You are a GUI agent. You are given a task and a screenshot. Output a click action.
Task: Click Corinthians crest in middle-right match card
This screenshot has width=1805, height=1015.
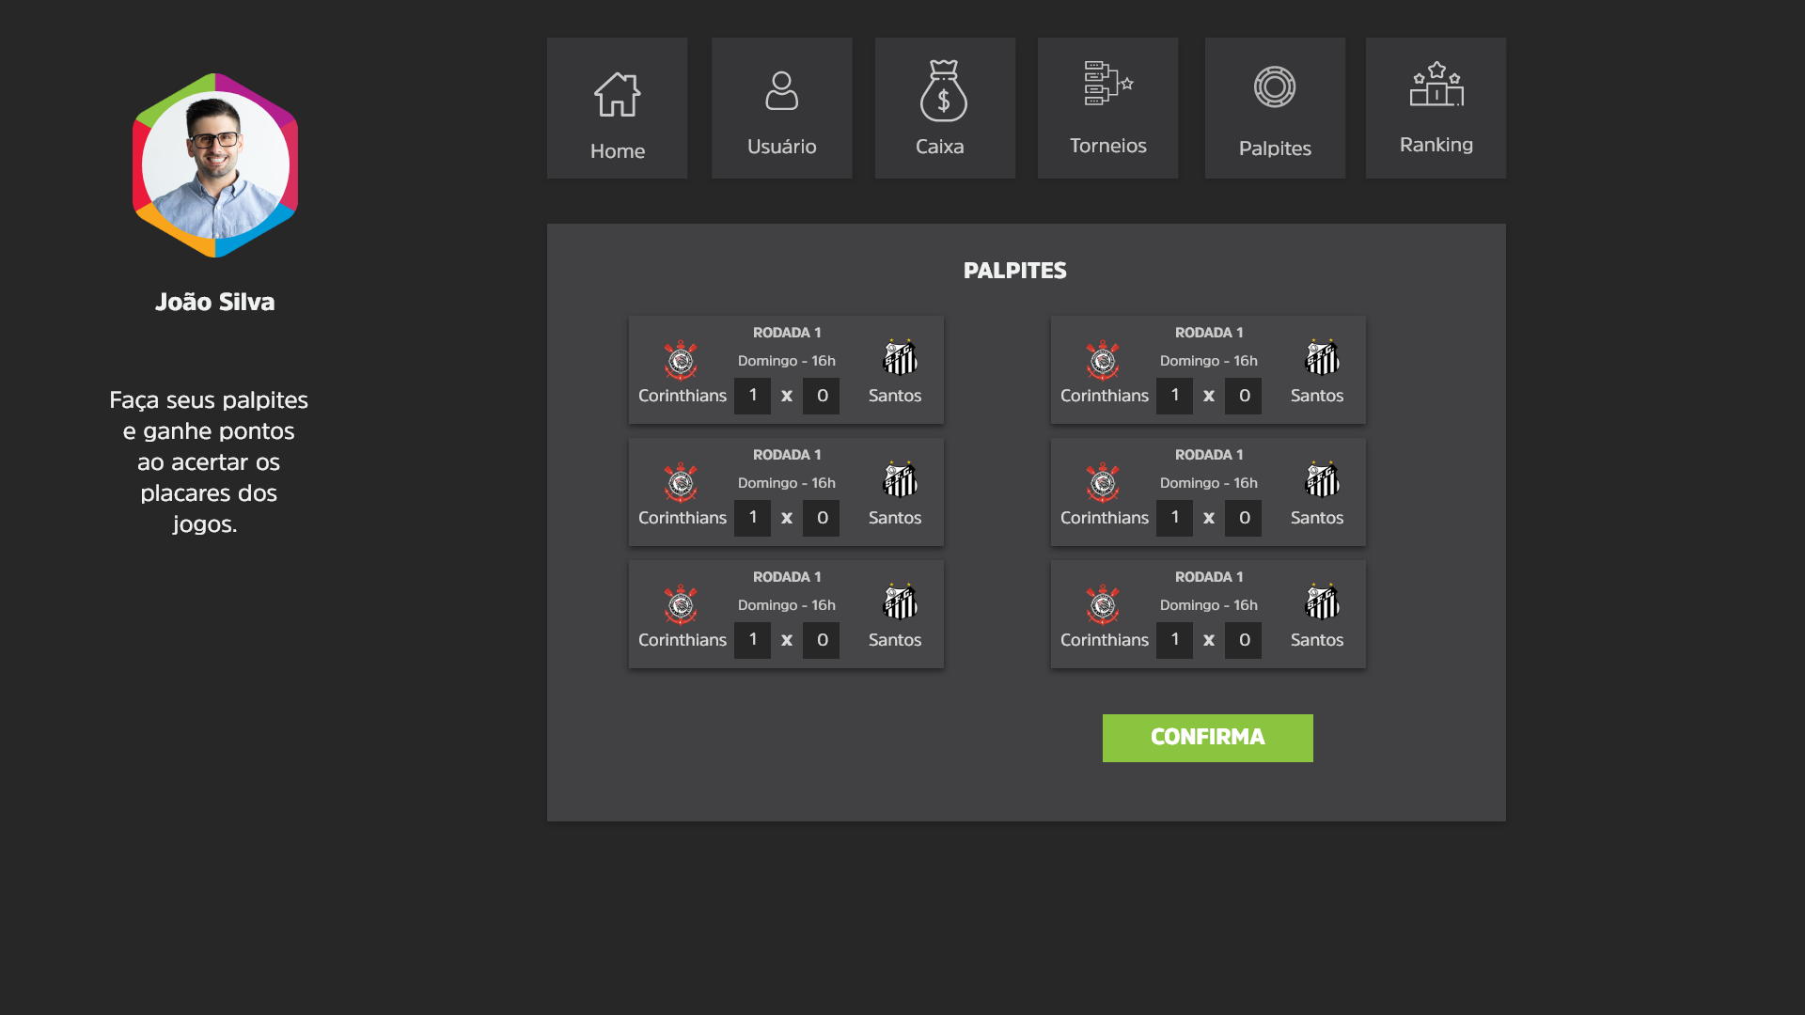1103,482
